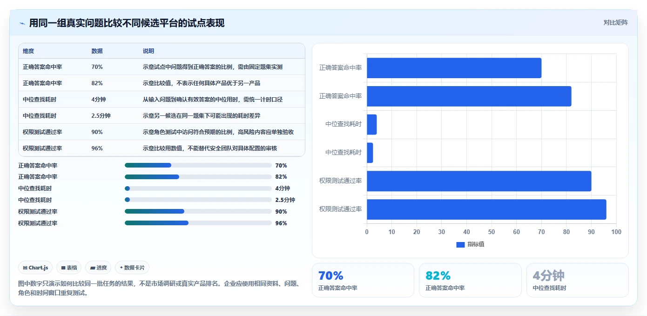The image size is (647, 316).
Task: Click the chart bar reaching 96
Action: pos(486,209)
